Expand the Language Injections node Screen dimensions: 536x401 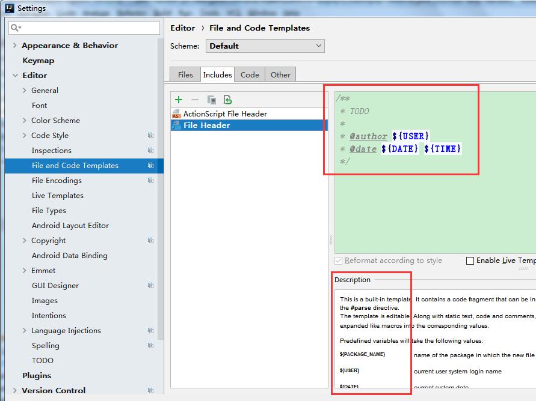point(24,330)
